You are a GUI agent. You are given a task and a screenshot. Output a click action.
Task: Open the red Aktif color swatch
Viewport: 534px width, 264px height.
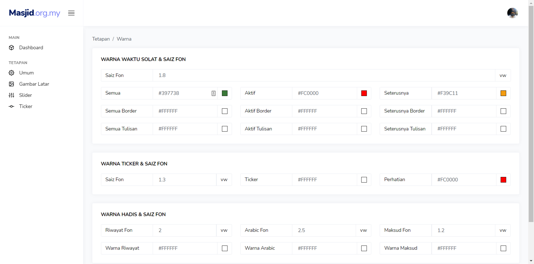point(364,93)
